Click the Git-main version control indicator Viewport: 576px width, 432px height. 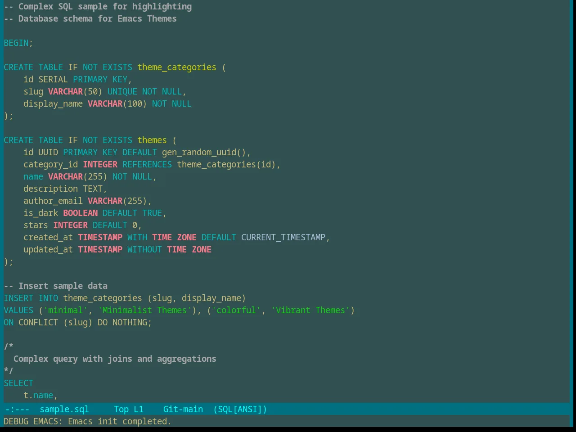coord(183,409)
